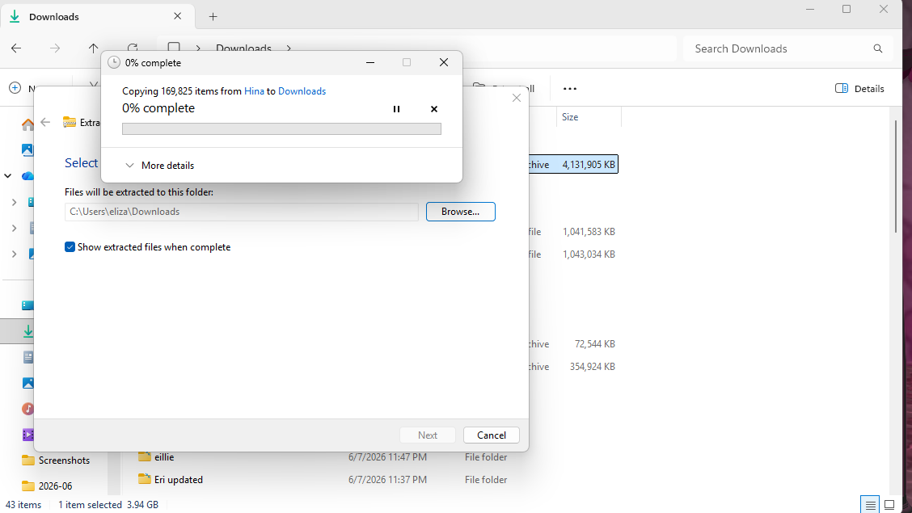Click the Search Downloads box

[x=788, y=48]
